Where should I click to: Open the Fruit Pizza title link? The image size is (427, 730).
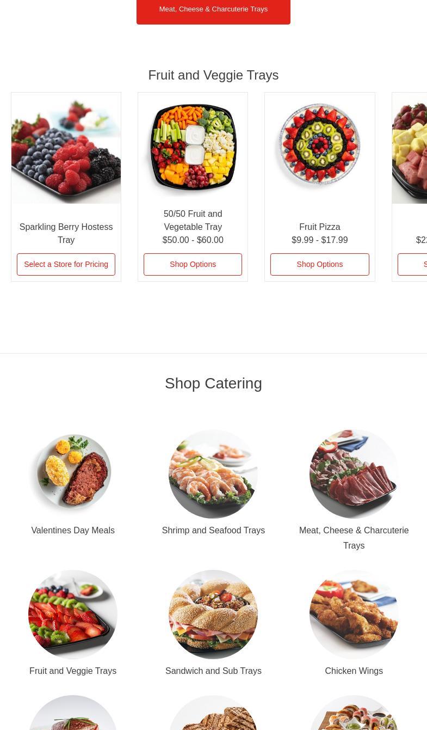click(319, 227)
